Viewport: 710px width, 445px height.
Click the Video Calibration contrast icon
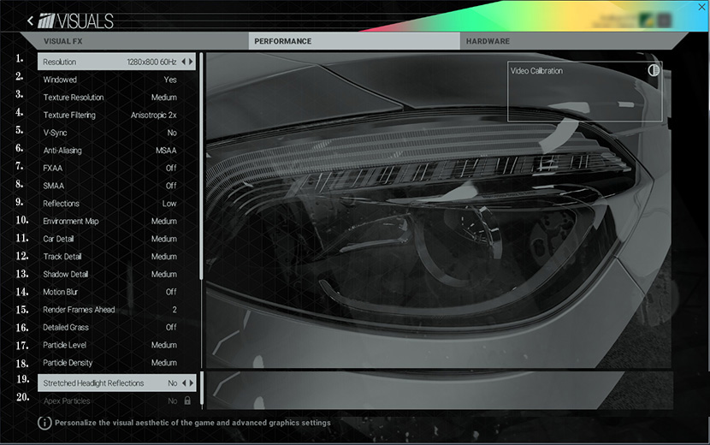[x=654, y=70]
